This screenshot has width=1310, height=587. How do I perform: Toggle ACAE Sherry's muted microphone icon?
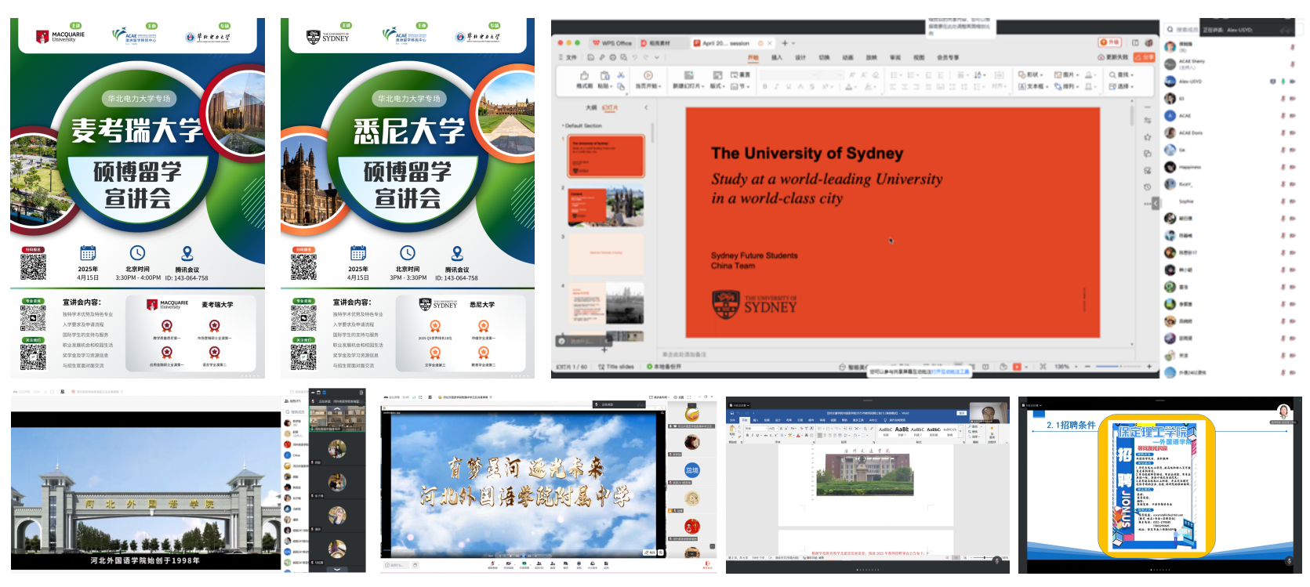point(1293,64)
